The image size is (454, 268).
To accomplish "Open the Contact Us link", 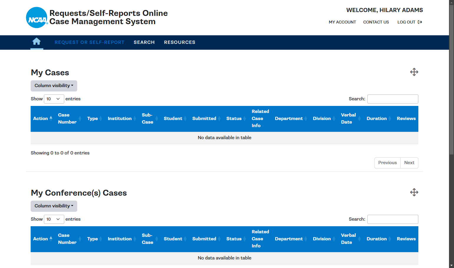I will point(376,22).
